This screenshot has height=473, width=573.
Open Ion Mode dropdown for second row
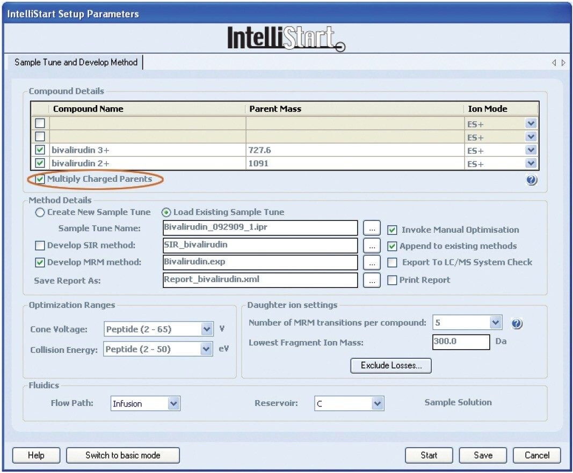tap(531, 137)
